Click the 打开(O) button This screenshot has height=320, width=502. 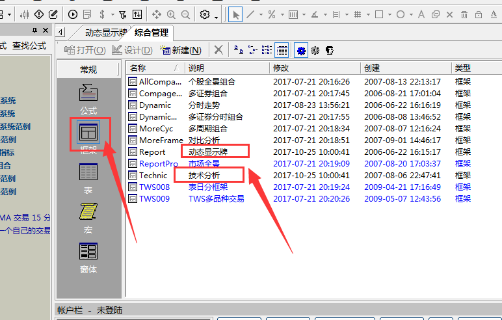85,50
